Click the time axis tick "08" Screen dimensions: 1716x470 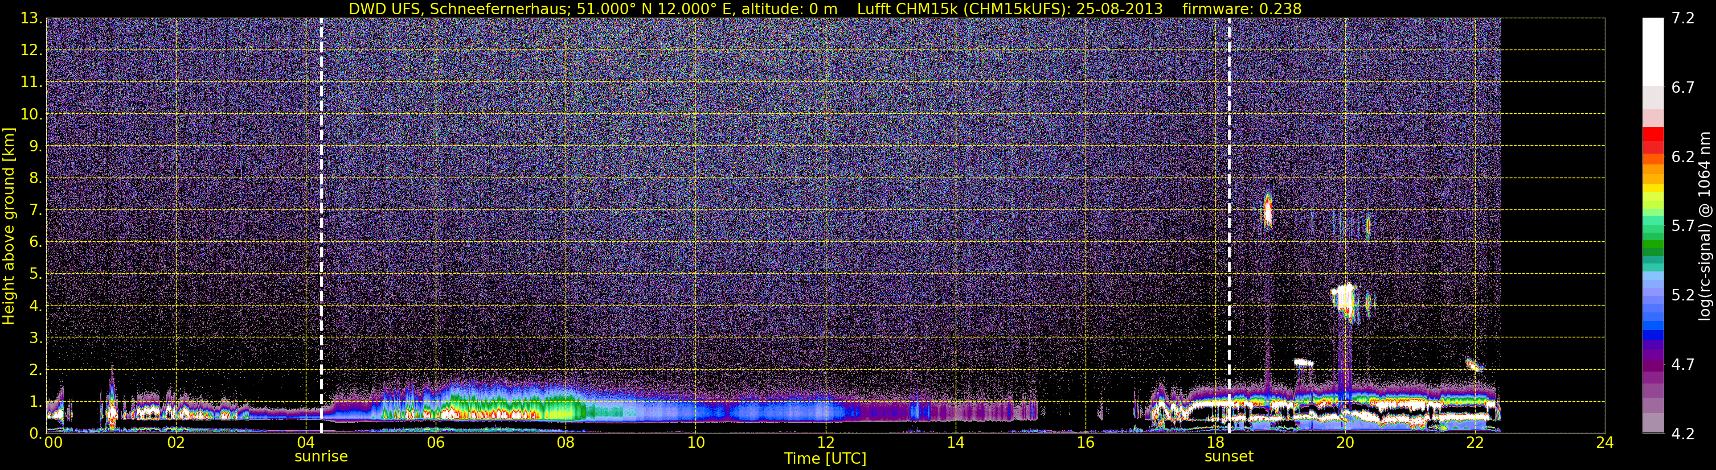[566, 443]
